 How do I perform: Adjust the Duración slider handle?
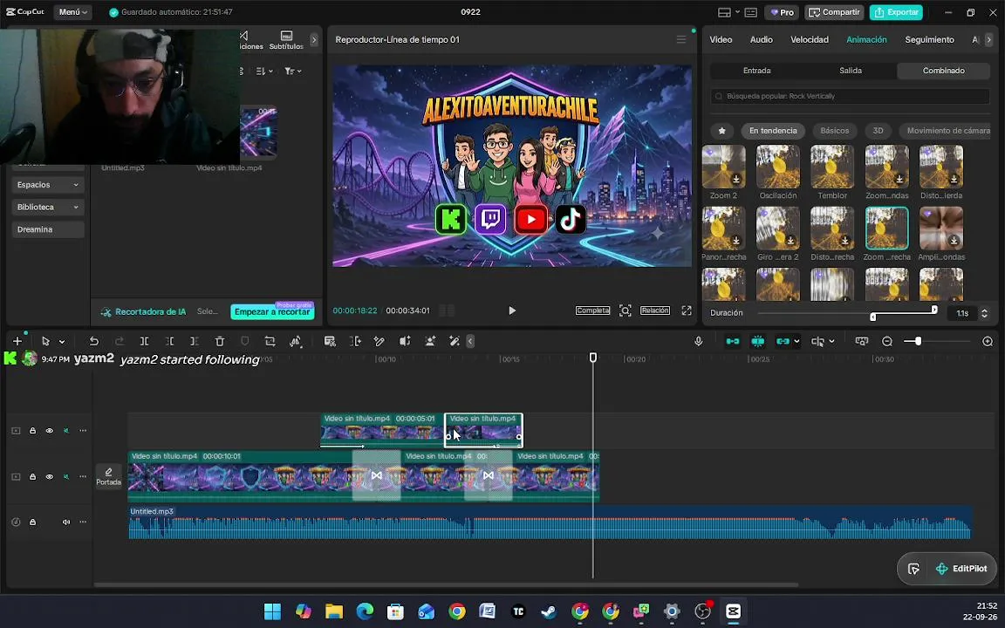[934, 311]
